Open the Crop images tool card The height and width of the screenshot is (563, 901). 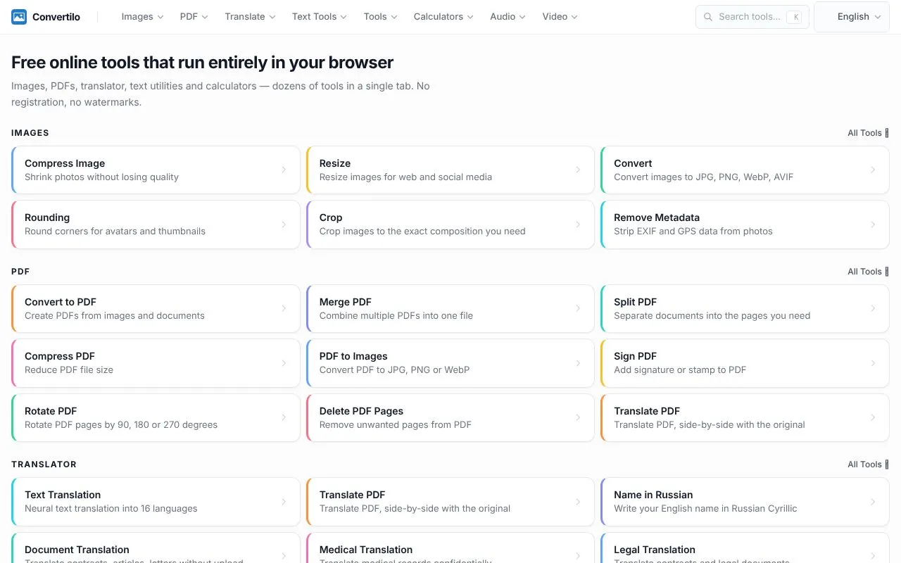click(x=450, y=224)
